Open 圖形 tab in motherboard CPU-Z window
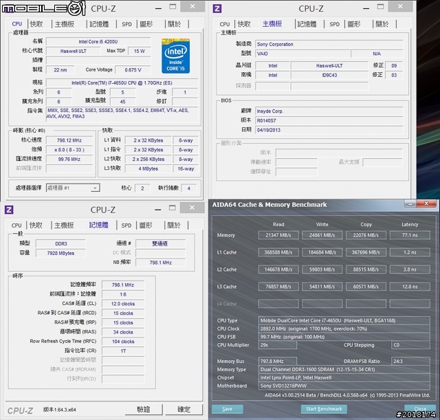The image size is (440, 420). pos(354,24)
